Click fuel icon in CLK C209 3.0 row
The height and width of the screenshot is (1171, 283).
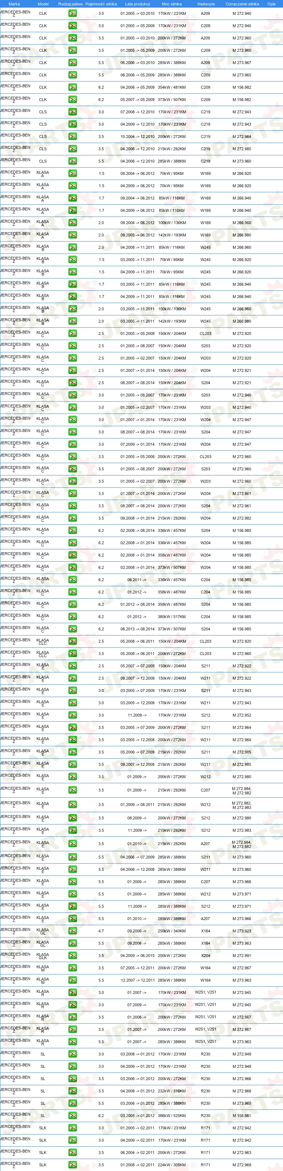[x=73, y=26]
